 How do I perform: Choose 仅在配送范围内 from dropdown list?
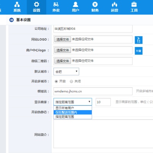[73, 112]
